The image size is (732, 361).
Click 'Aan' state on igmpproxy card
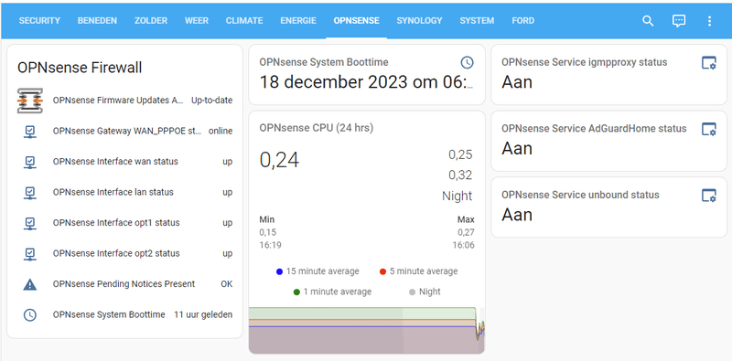pos(517,82)
